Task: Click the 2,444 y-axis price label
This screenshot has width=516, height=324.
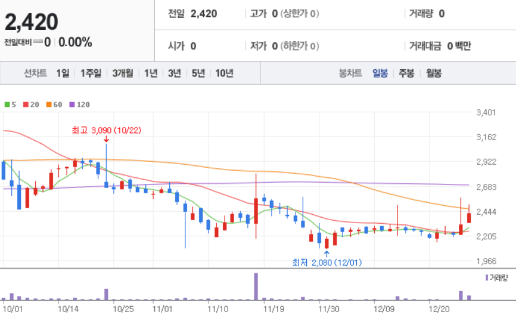Action: click(x=486, y=212)
